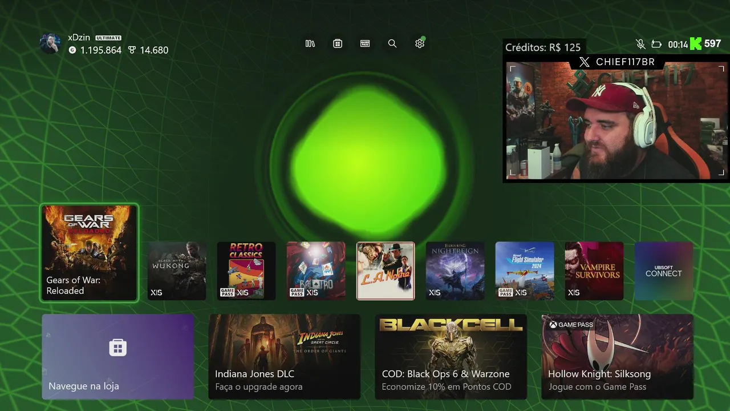
Task: Click the clock showing 00:14
Action: coord(678,44)
